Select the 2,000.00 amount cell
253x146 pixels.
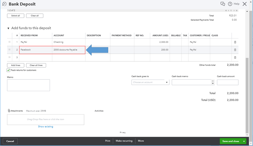pyautogui.click(x=160, y=42)
